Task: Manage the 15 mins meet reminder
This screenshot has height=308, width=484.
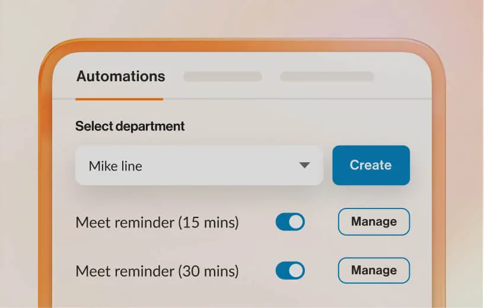Action: pos(374,222)
